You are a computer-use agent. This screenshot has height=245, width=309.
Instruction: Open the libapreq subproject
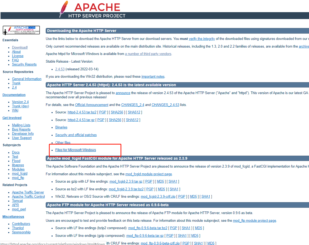[x=18, y=165]
